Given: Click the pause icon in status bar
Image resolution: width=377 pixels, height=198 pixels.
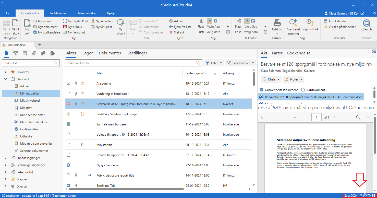Looking at the screenshot, I should coord(374,195).
